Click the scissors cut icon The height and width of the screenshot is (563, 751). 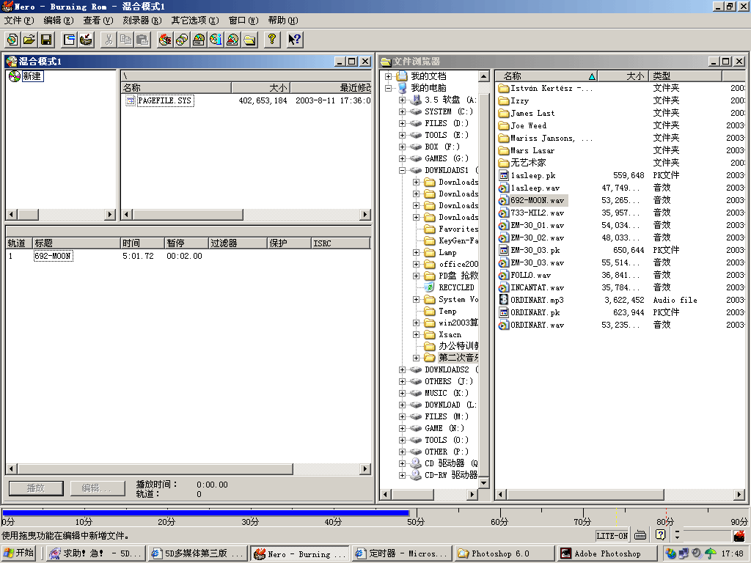pyautogui.click(x=109, y=40)
